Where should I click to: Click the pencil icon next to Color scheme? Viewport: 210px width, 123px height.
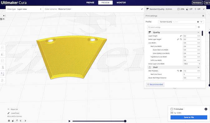pos(142,9)
